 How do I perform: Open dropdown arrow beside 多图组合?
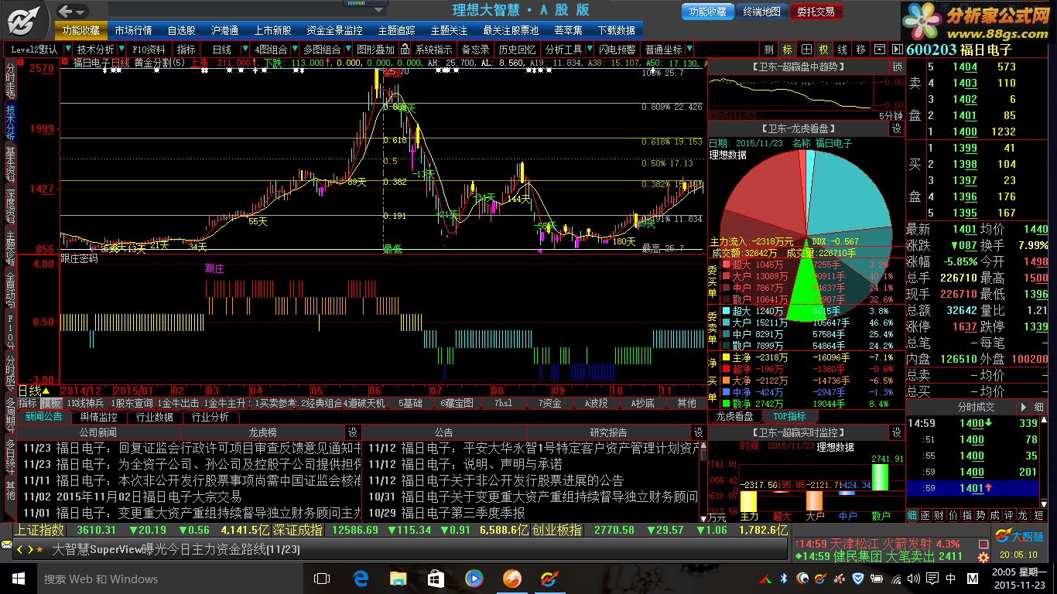tap(347, 49)
